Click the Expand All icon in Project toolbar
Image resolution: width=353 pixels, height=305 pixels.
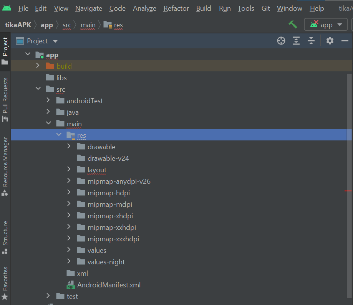pyautogui.click(x=296, y=40)
